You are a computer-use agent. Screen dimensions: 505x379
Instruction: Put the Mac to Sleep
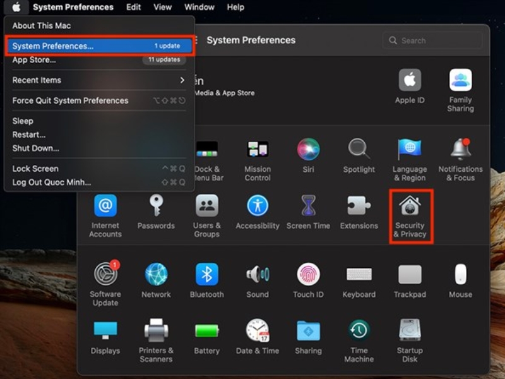coord(99,121)
